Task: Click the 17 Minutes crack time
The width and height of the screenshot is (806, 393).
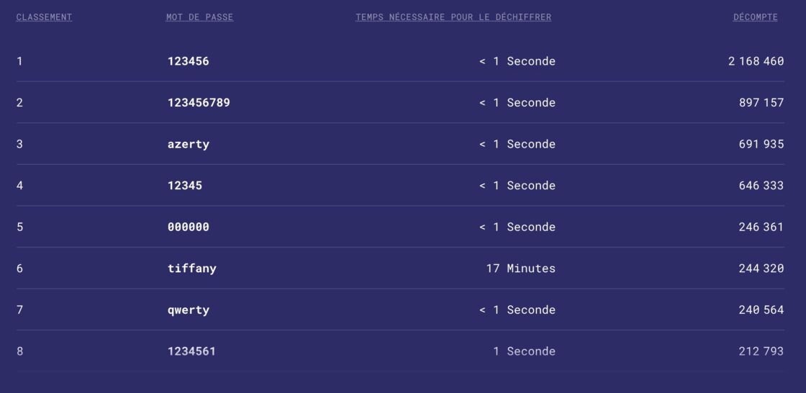Action: [x=521, y=268]
